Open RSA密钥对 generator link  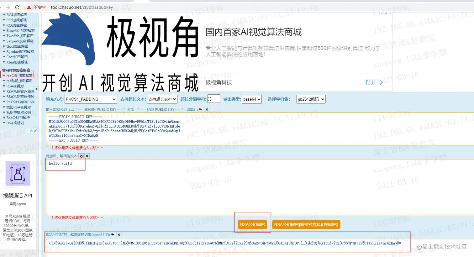point(15,86)
